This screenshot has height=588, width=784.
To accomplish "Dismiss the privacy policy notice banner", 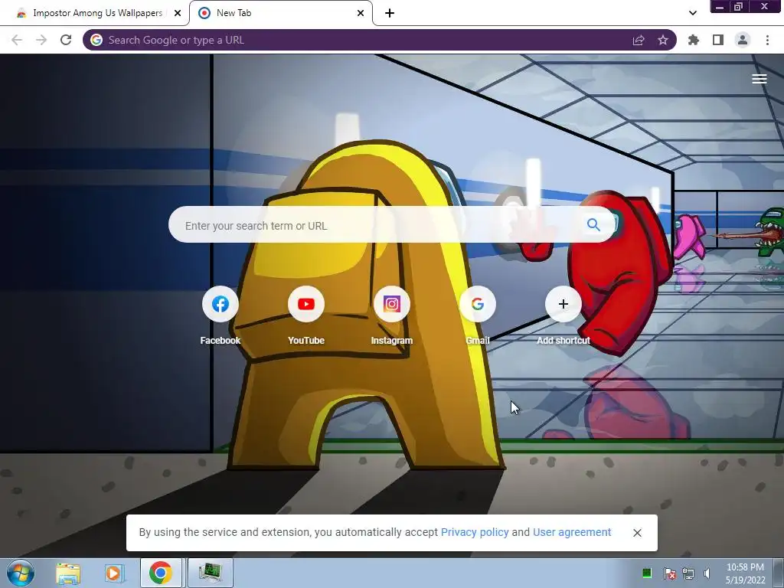I will 637,533.
